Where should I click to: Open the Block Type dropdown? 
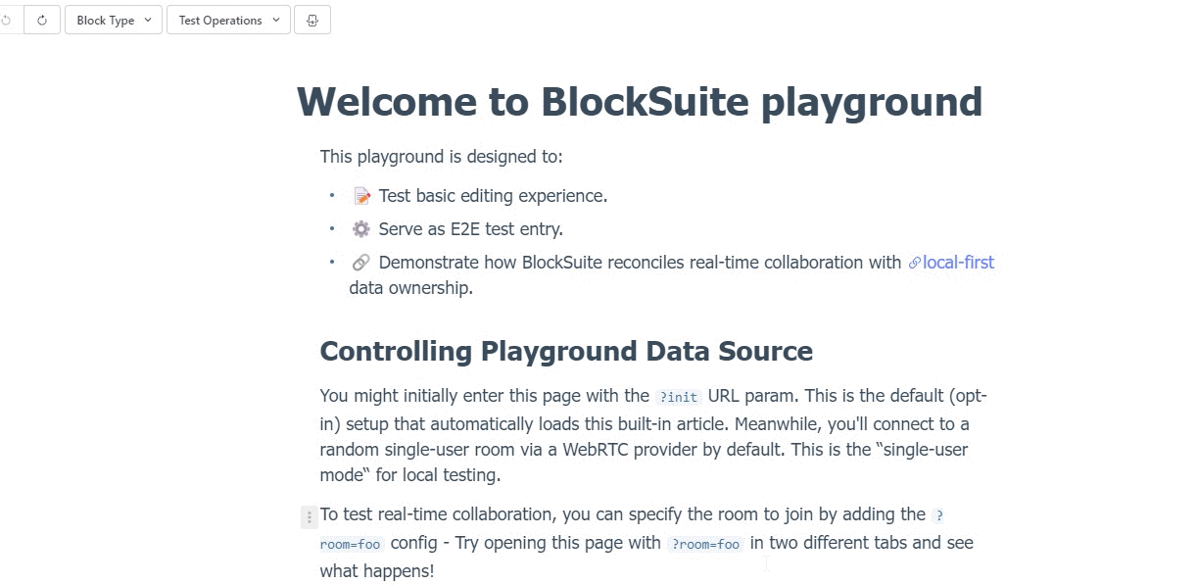coord(113,19)
